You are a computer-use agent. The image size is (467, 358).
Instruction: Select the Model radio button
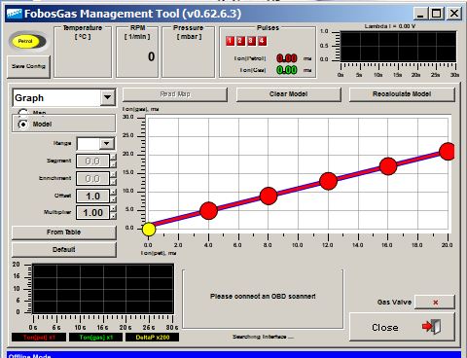pyautogui.click(x=22, y=125)
